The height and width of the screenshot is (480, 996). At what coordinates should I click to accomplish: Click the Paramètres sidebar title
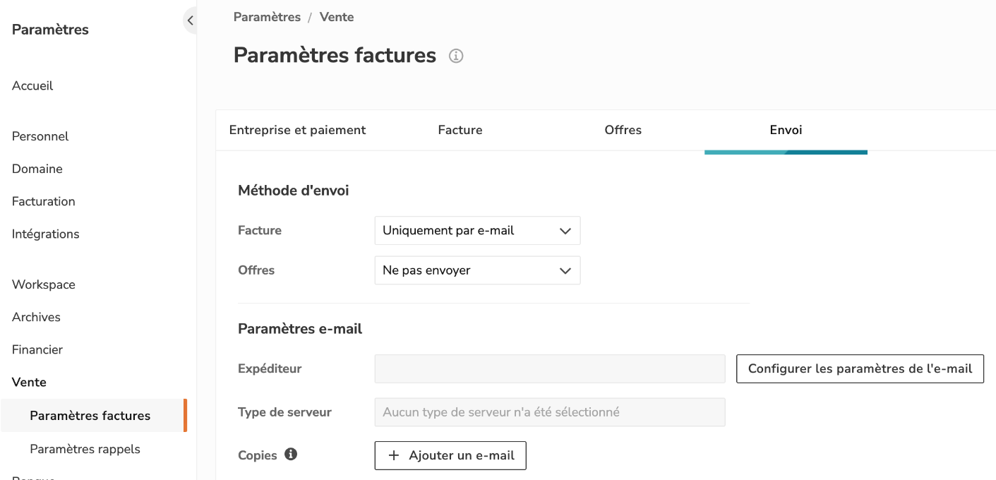50,30
